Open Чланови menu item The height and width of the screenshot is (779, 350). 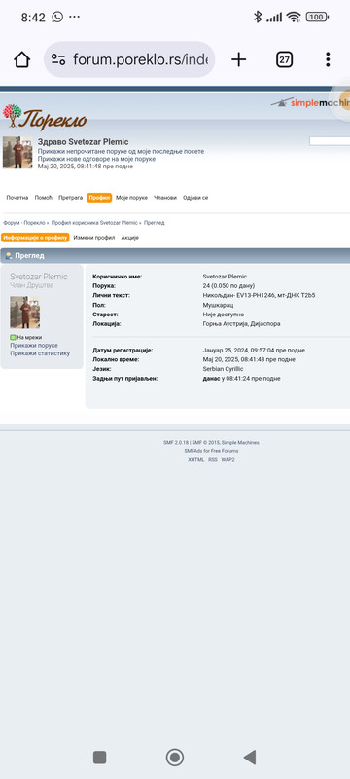click(x=165, y=198)
